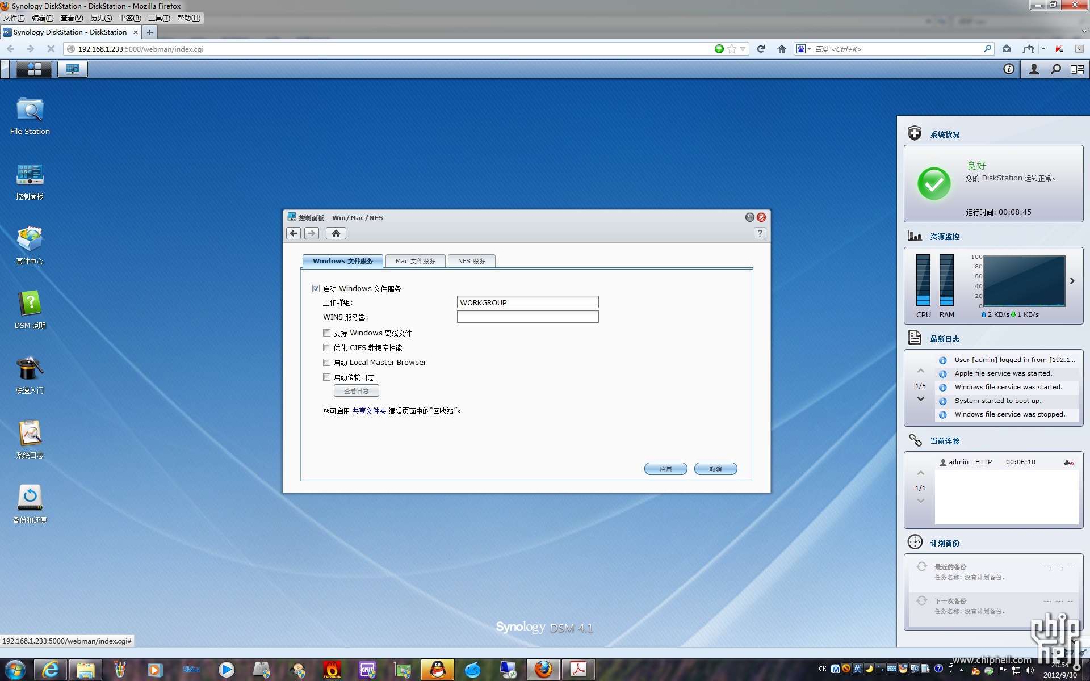This screenshot has width=1090, height=681.
Task: Click the 系统状况 shield icon
Action: tap(915, 133)
